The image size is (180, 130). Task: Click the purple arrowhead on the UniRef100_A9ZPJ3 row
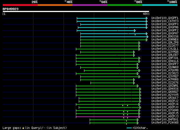[139, 117]
